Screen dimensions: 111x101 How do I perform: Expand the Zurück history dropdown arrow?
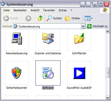[x=21, y=18]
